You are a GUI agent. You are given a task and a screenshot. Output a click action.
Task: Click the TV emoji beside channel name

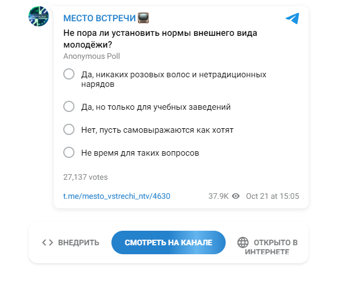click(143, 18)
